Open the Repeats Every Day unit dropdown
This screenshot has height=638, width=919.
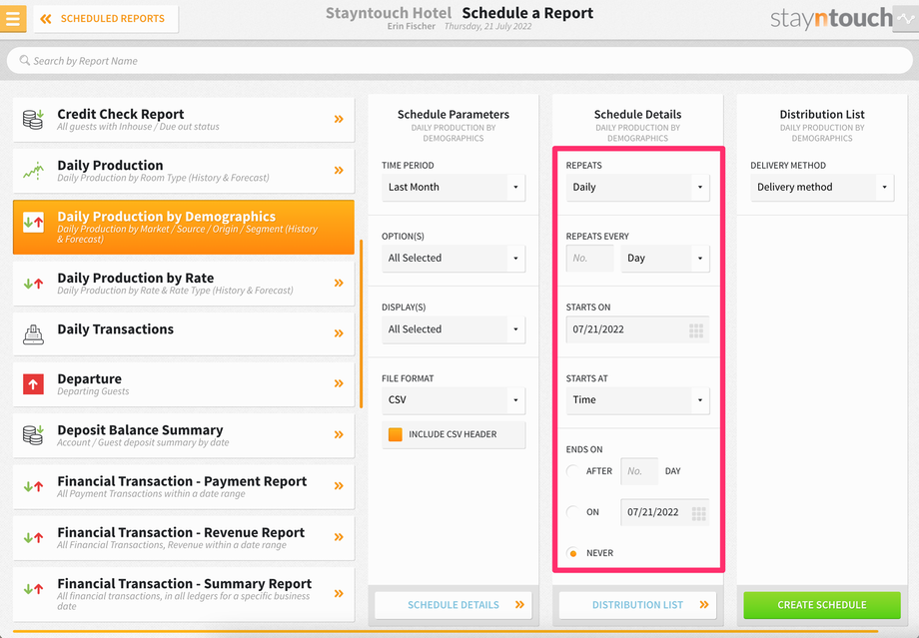pyautogui.click(x=665, y=259)
